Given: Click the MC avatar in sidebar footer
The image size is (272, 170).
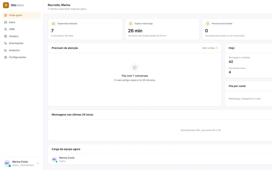Looking at the screenshot, I should point(7,163).
